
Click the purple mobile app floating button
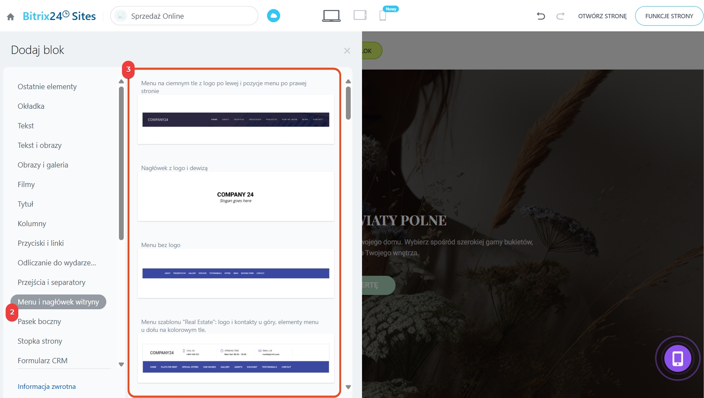pos(677,358)
